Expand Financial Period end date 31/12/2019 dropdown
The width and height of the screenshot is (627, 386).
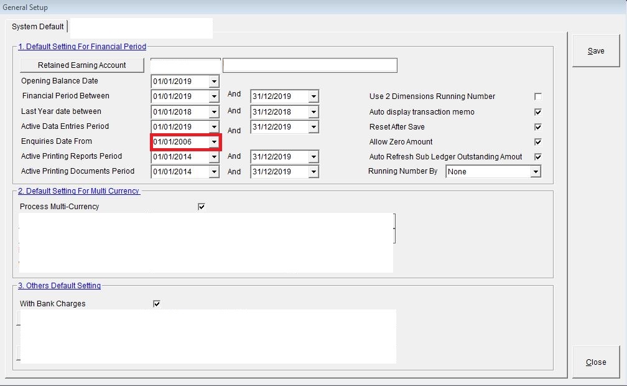(313, 96)
